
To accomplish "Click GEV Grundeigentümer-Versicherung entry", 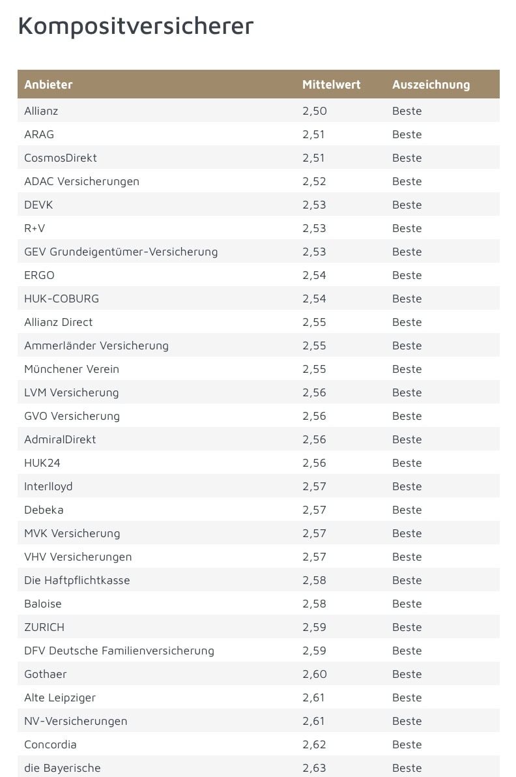I will click(x=121, y=252).
